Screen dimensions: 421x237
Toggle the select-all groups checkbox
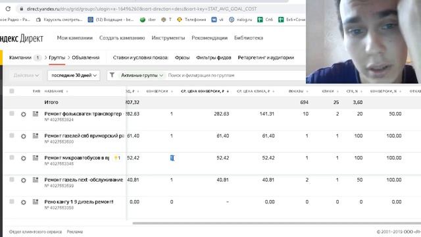pos(12,91)
